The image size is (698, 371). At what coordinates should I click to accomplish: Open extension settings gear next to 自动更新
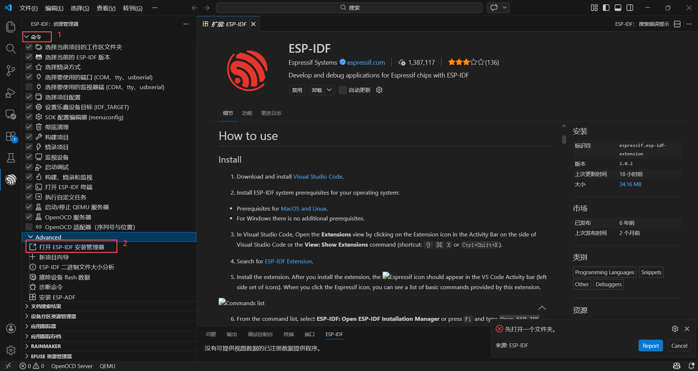coord(379,90)
